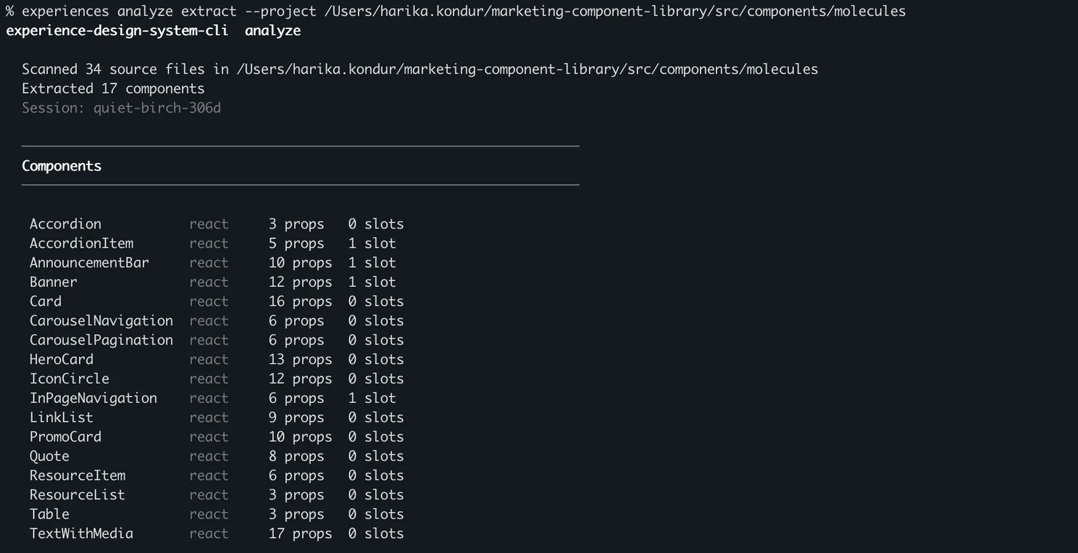1078x553 pixels.
Task: Click the 'LinkList' component name
Action: point(61,418)
